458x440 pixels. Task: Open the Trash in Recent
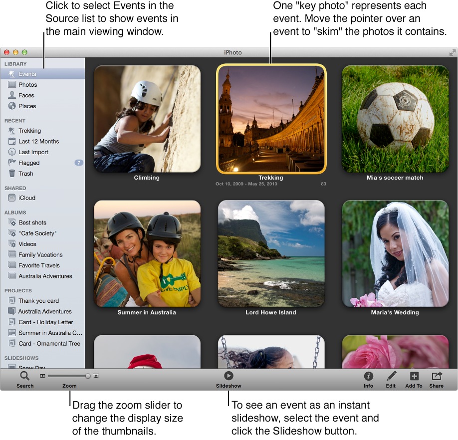(26, 174)
